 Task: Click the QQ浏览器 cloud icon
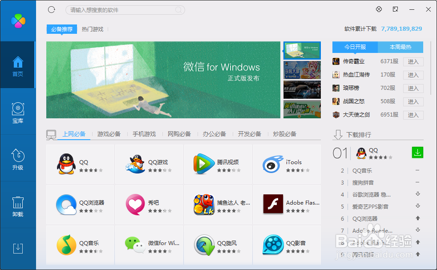(66, 205)
